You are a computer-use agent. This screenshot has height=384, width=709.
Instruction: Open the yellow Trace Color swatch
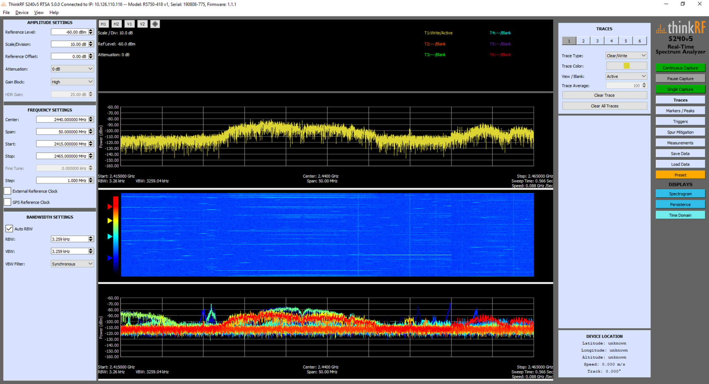[x=626, y=65]
